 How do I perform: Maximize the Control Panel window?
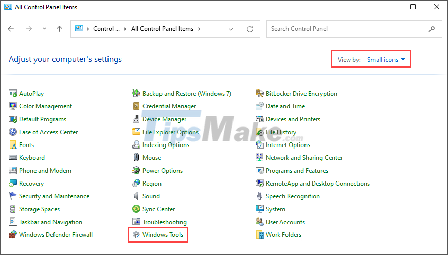coord(413,7)
